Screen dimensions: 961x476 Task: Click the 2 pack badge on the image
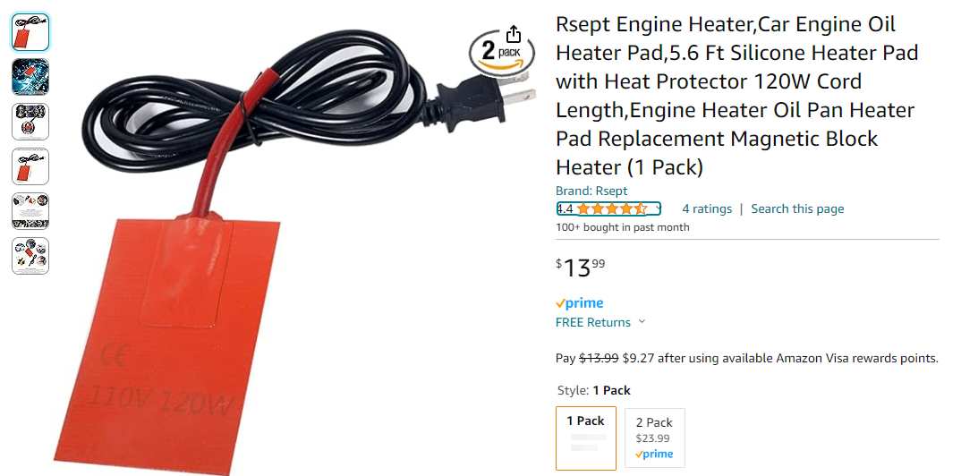[501, 54]
